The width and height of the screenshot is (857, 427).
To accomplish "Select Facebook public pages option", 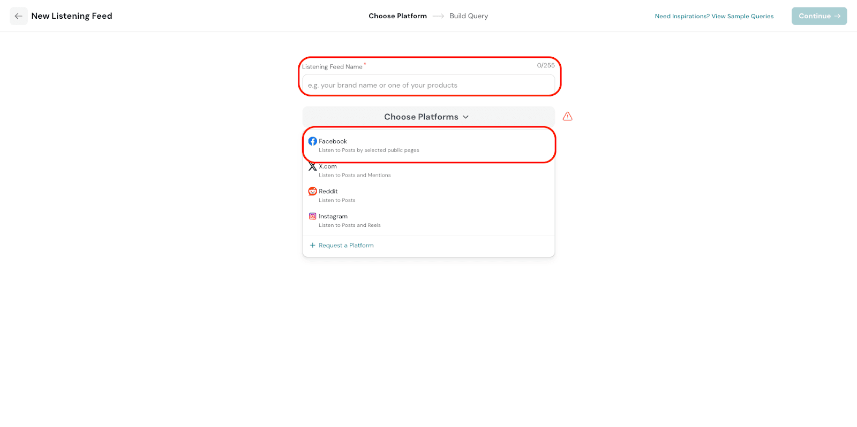I will coord(428,146).
